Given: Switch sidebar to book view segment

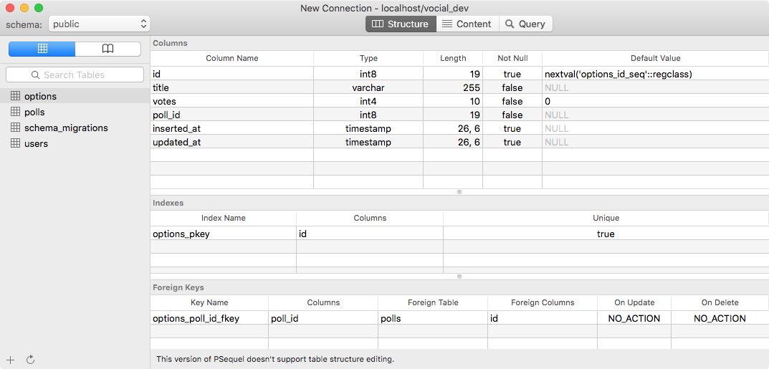Looking at the screenshot, I should point(108,49).
